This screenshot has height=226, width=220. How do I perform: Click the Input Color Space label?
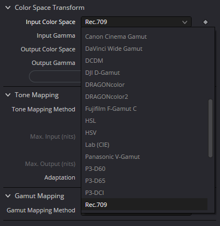(x=51, y=22)
